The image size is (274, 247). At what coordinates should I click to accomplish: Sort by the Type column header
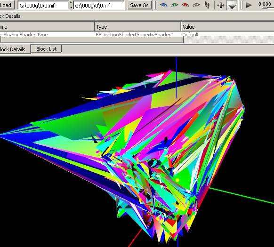point(137,27)
